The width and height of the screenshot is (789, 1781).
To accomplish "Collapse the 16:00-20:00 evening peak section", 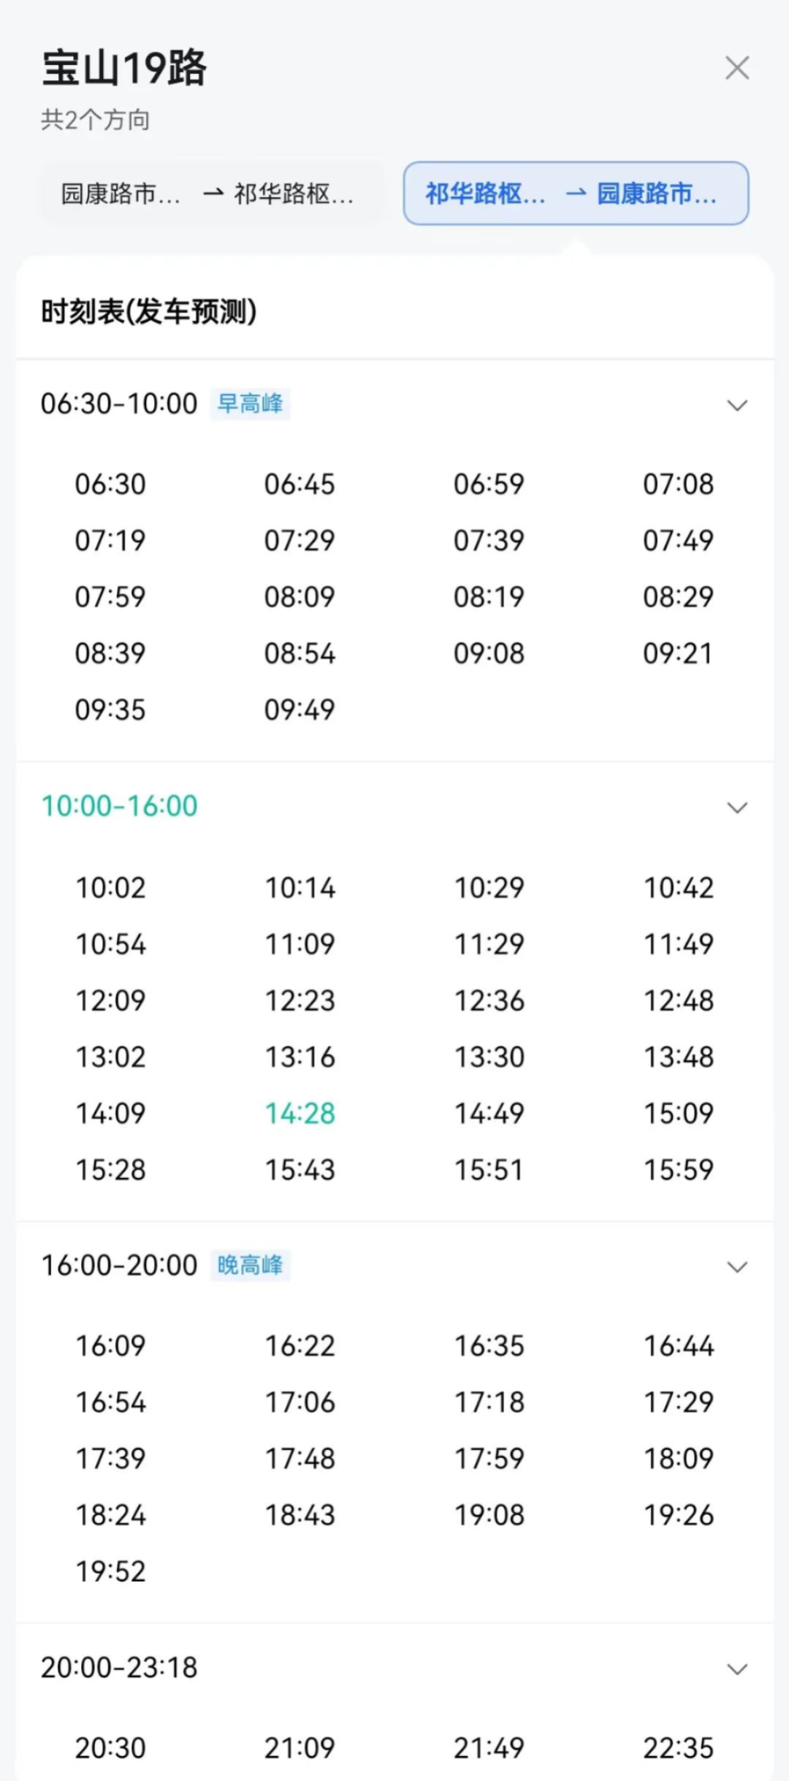I will click(737, 1267).
